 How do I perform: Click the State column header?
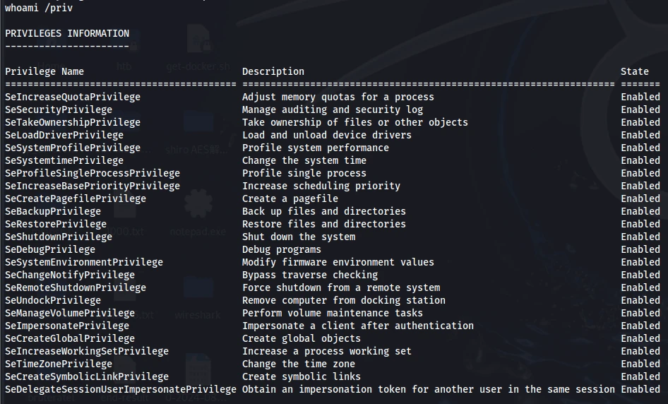coord(634,71)
